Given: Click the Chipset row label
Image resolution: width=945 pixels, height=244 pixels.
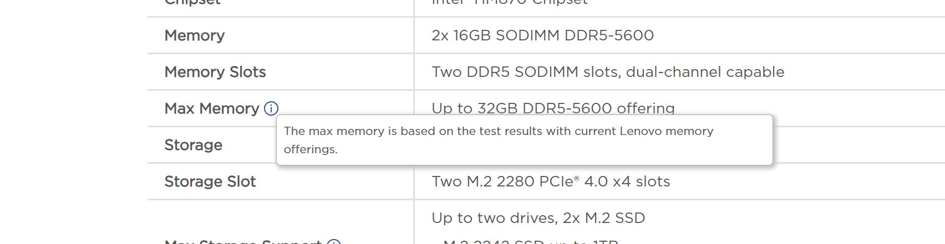Looking at the screenshot, I should [192, 3].
